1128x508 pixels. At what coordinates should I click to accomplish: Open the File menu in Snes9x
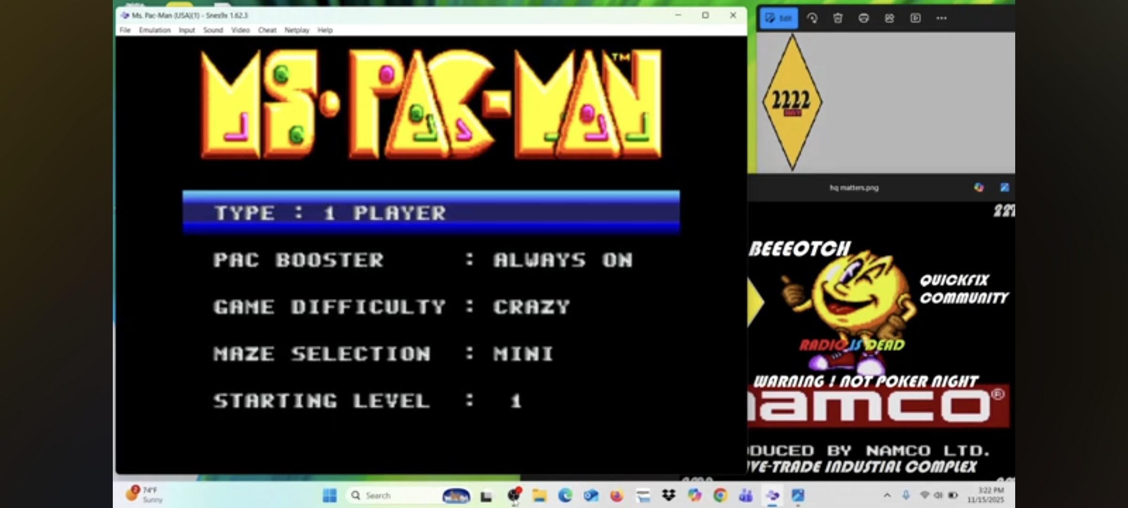pyautogui.click(x=125, y=30)
